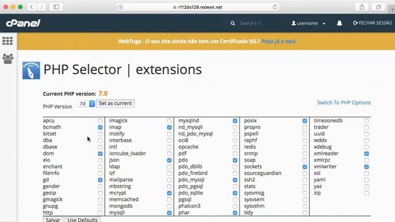The width and height of the screenshot is (395, 222).
Task: Disable the posix extension checkbox
Action: click(x=305, y=121)
